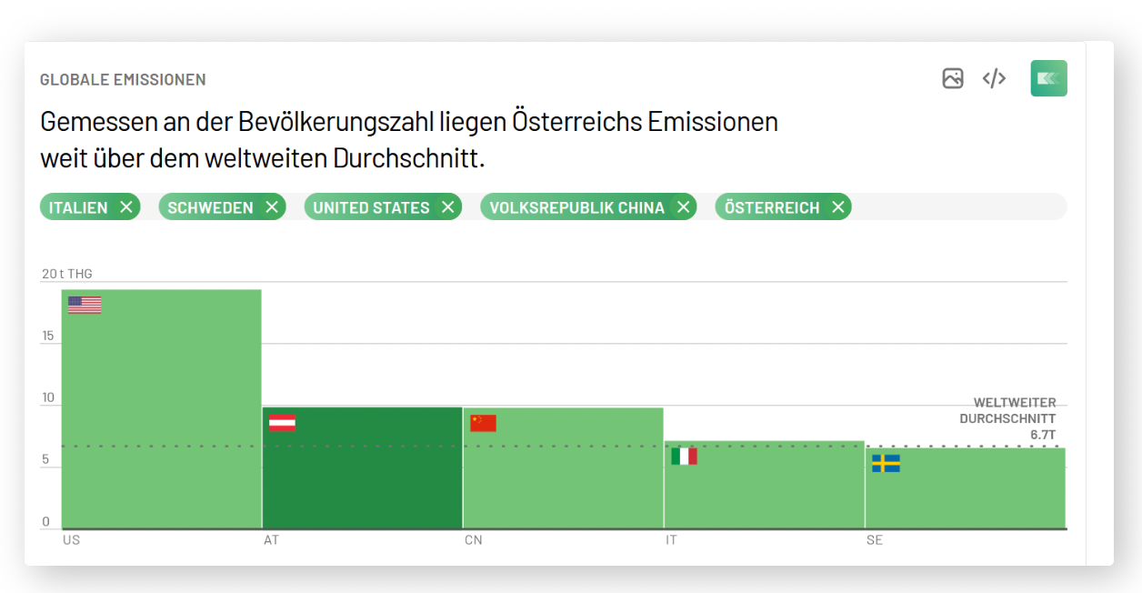Click the SE axis label
This screenshot has width=1142, height=593.
[x=875, y=539]
